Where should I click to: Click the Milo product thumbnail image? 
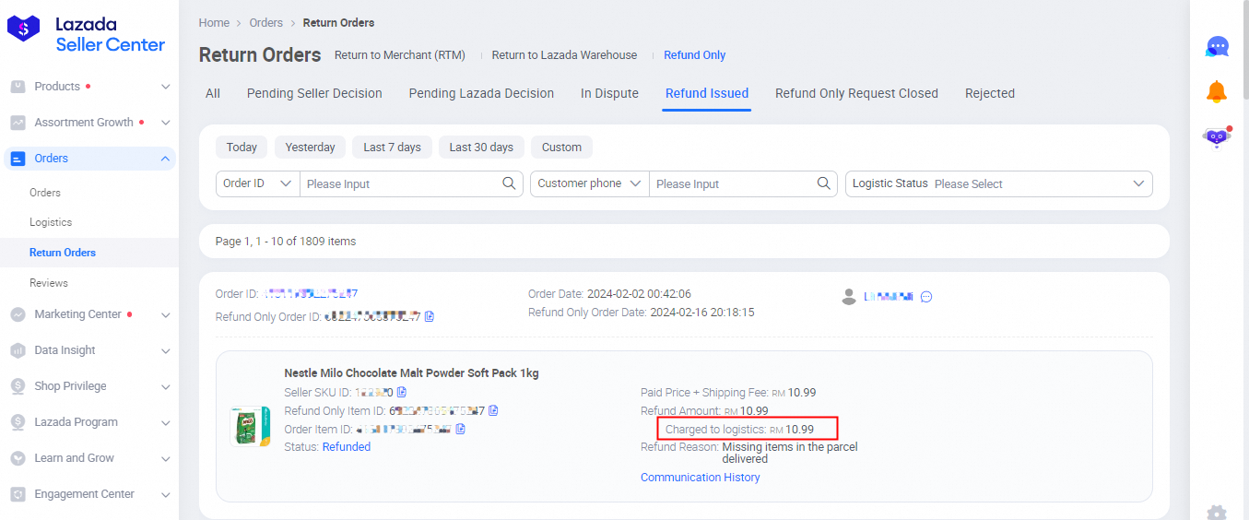click(250, 426)
